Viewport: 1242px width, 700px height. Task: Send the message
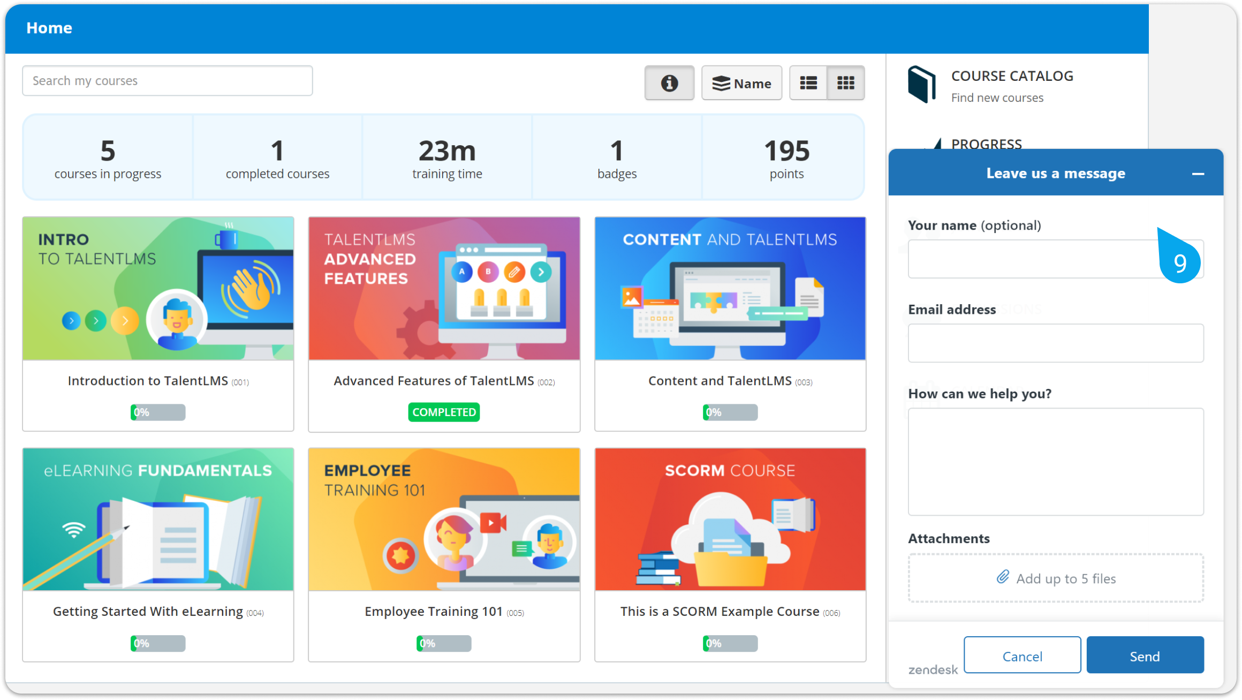[1145, 656]
